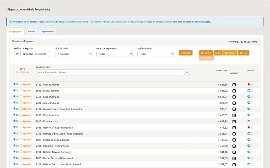Open imóveis icon for Ana Junqueira
270x168 pixels.
(x=234, y=103)
